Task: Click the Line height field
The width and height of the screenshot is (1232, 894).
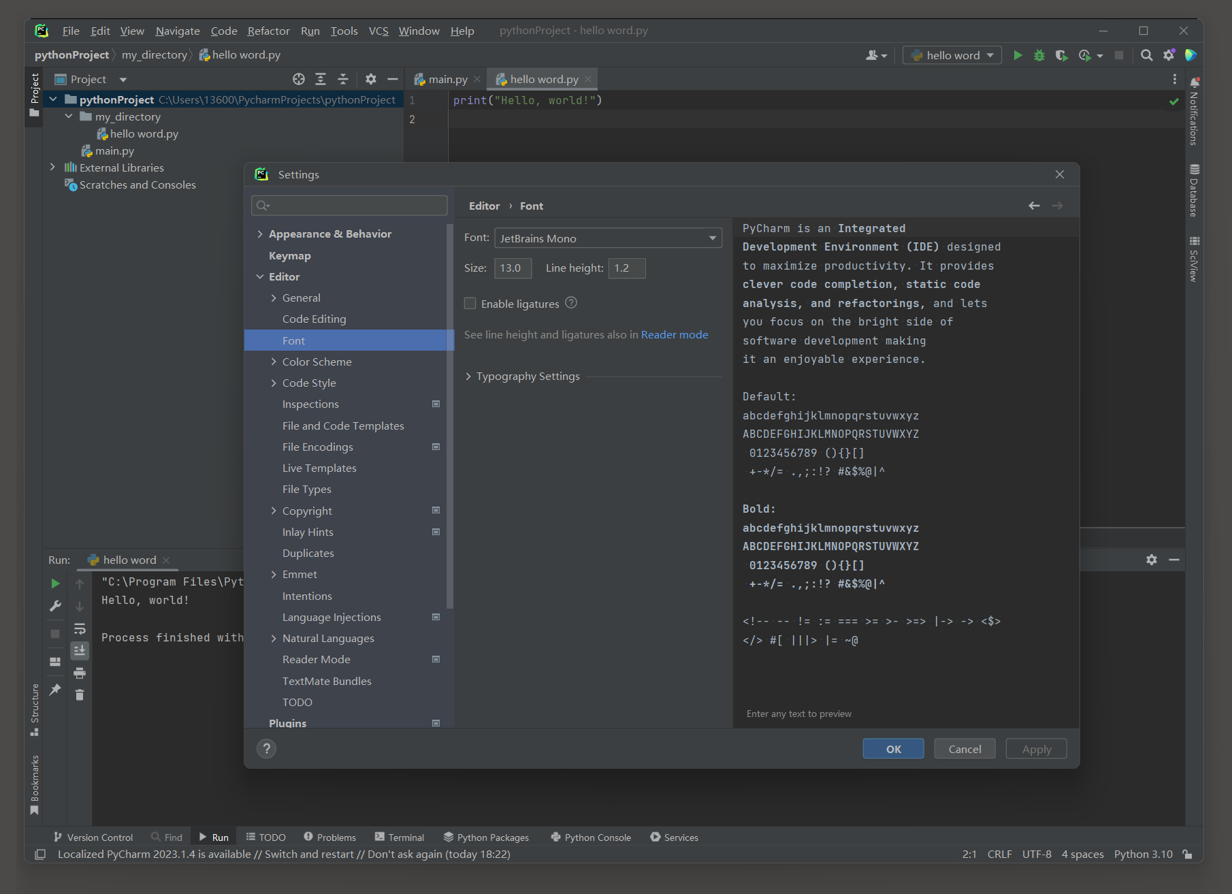Action: [626, 268]
